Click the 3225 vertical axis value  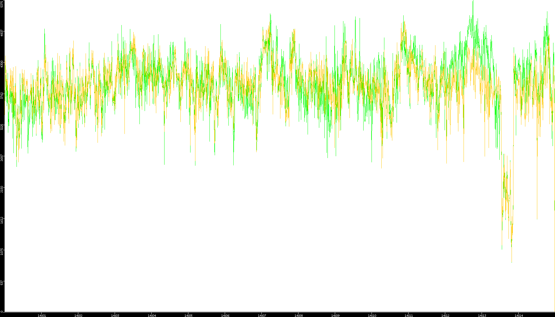(2, 127)
